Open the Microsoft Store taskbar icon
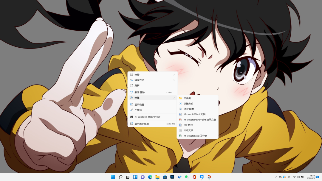 pyautogui.click(x=165, y=177)
